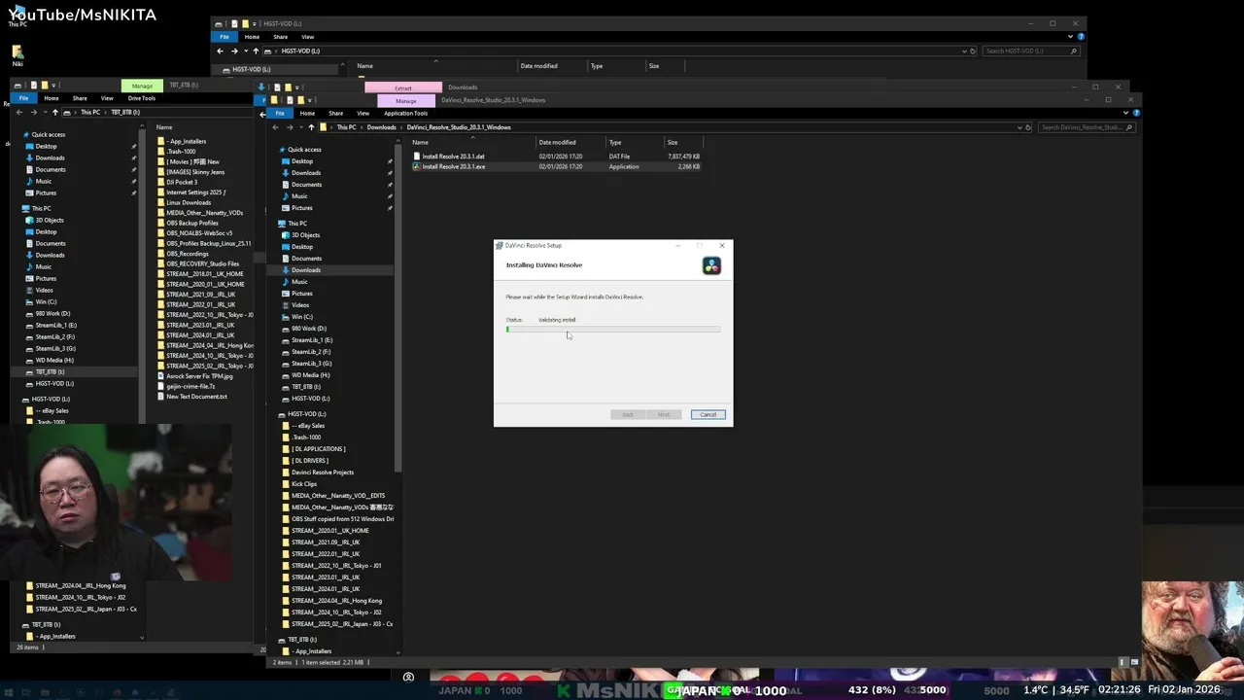The height and width of the screenshot is (700, 1244).
Task: Open OBS Backup Profiles folder in TBT_8TB window
Action: coord(192,223)
